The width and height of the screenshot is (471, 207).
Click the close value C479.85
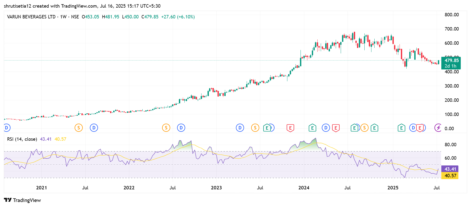[x=150, y=17]
